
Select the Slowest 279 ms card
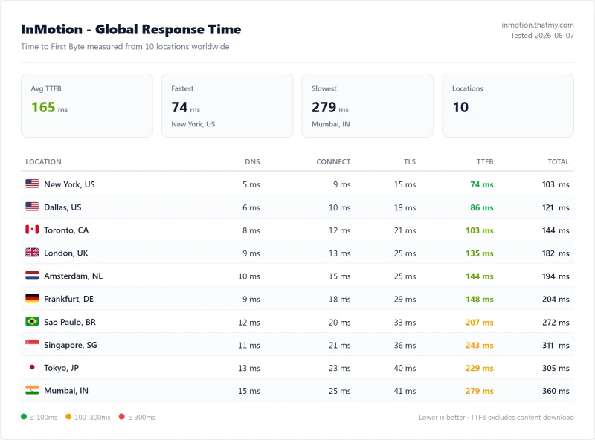(367, 106)
